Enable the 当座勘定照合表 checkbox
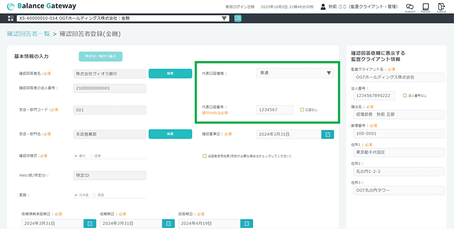 pyautogui.click(x=205, y=156)
